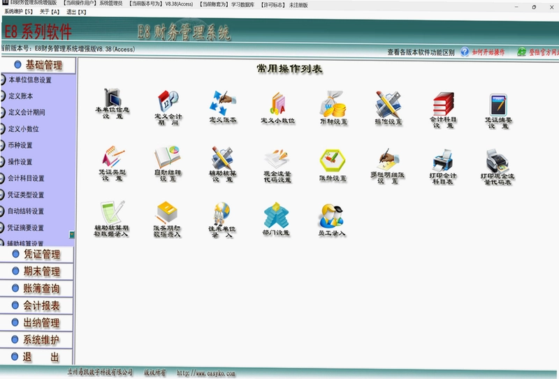559x379 pixels.
Task: Expand the 期末管理 sidebar section
Action: coord(37,272)
